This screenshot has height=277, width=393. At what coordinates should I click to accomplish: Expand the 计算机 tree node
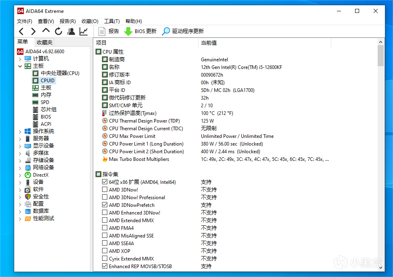pyautogui.click(x=20, y=59)
